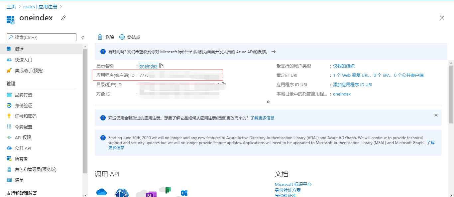Click the Azure polyhedron API icon
454x197 pixels.
pos(122,193)
